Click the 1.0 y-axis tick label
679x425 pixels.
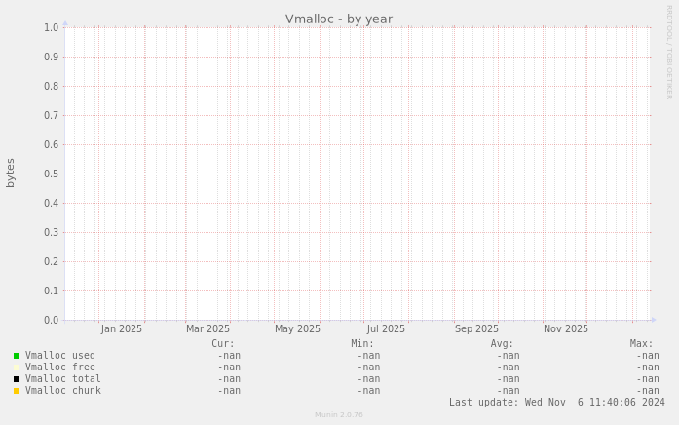(51, 27)
